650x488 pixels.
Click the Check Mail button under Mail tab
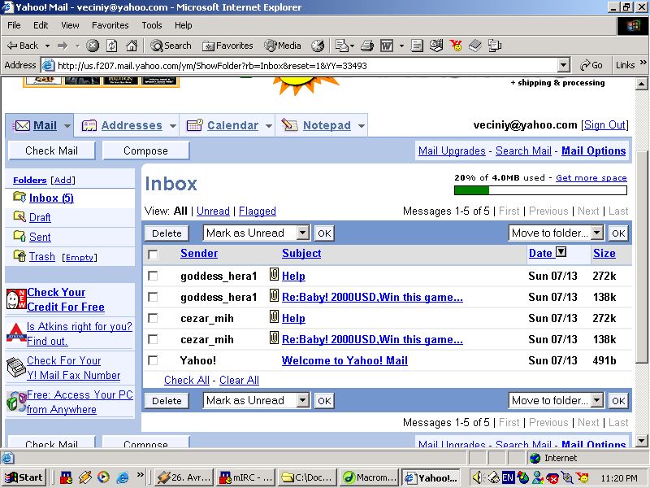click(51, 150)
